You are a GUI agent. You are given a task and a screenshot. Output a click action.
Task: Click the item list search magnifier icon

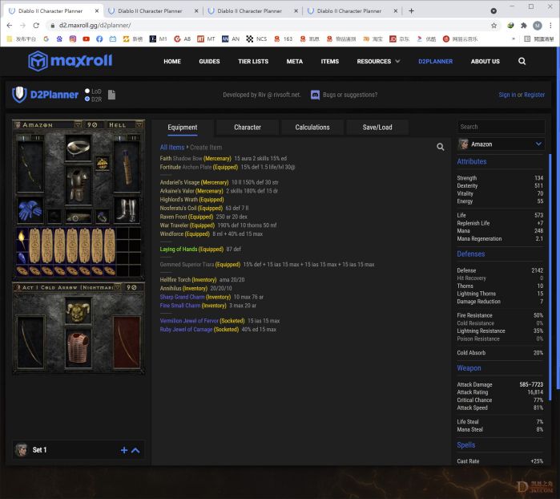point(441,147)
